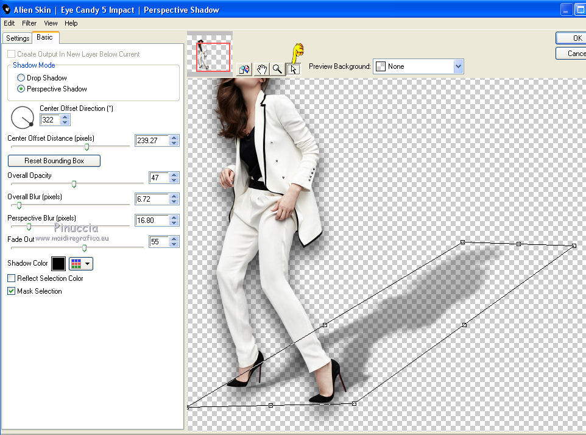Increase Overall Opacity with spinner arrows

click(x=174, y=175)
